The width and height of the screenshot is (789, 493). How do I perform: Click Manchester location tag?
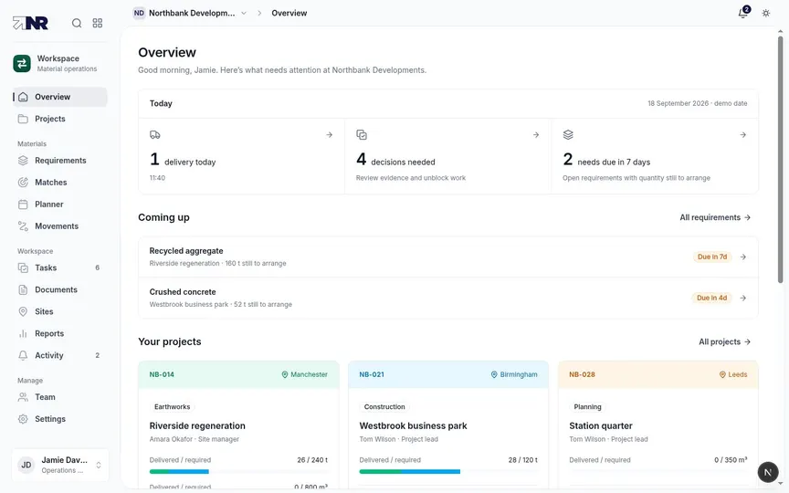point(304,374)
